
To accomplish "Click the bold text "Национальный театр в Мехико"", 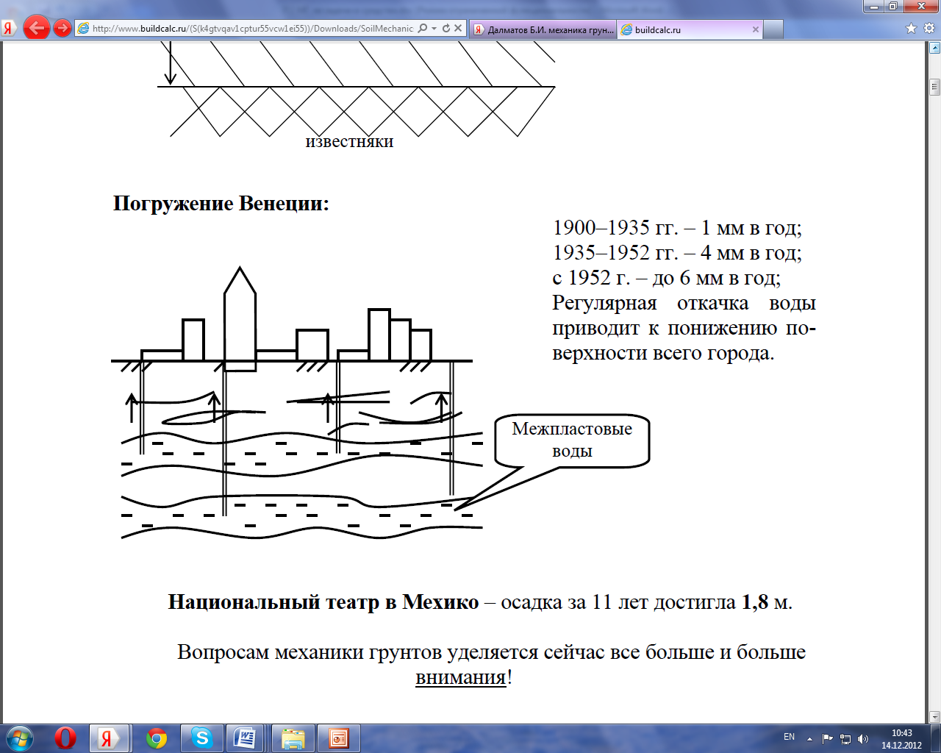I will coord(323,602).
